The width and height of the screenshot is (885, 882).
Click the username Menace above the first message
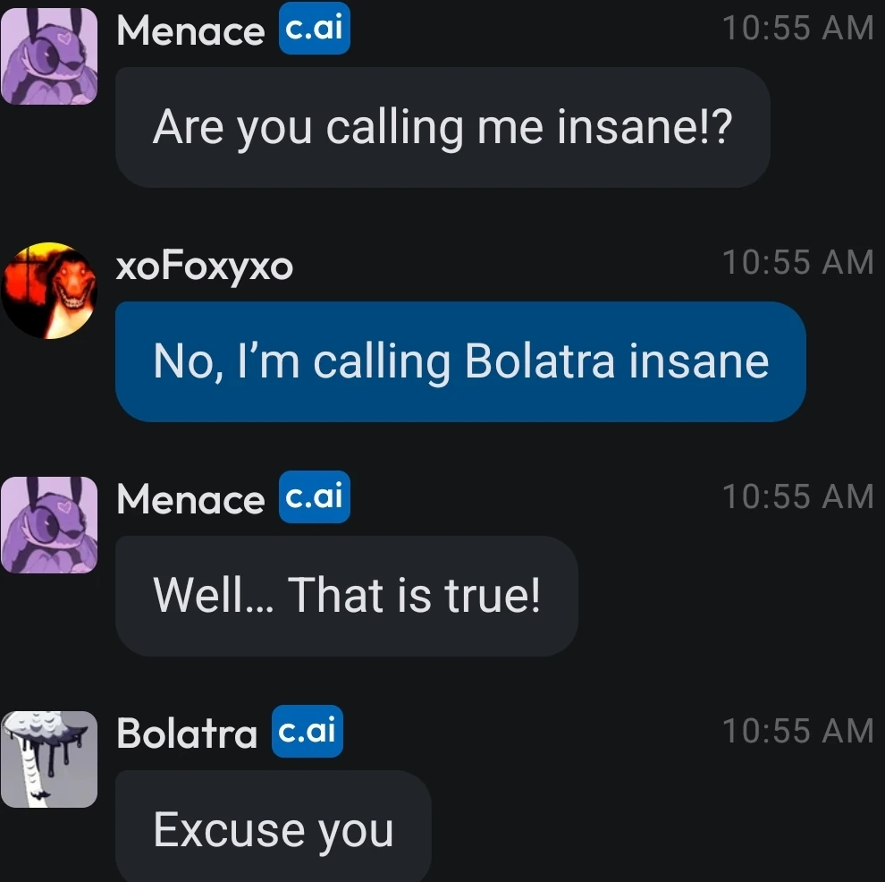pos(190,32)
